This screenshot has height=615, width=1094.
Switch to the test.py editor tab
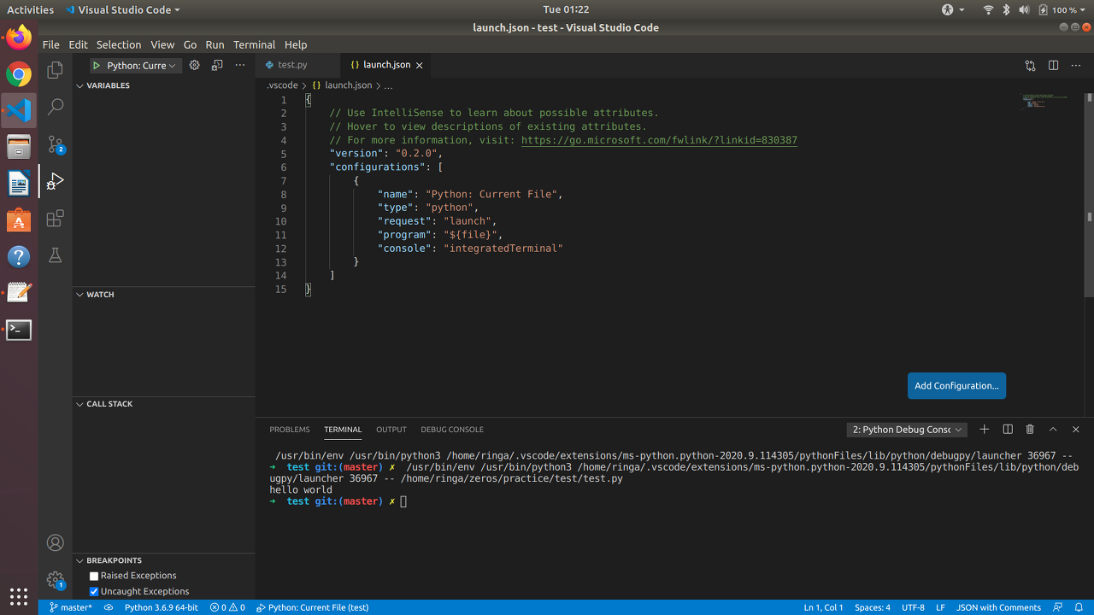297,65
